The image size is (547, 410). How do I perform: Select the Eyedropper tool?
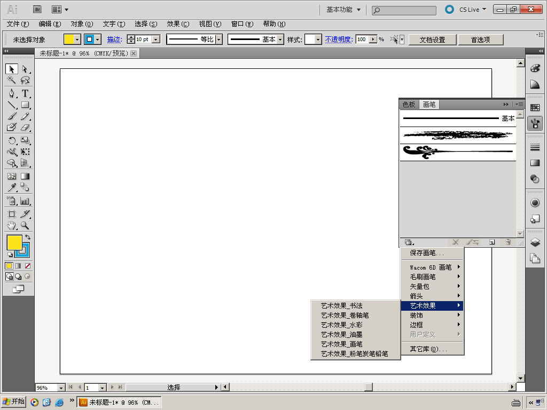coord(12,187)
